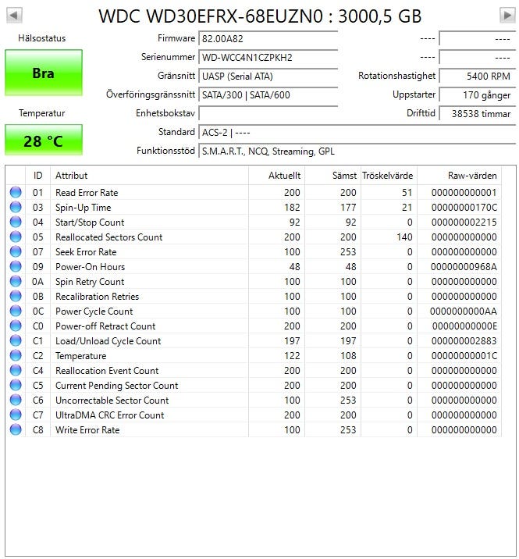Click the Firmware value field 82.00A82

[x=268, y=38]
